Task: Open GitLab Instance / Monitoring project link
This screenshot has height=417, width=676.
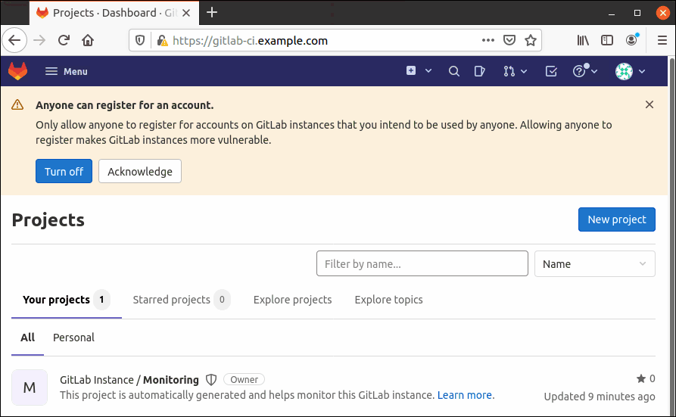Action: click(x=129, y=380)
